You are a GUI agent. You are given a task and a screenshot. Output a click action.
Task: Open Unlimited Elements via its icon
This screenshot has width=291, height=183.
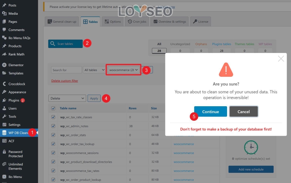(x=4, y=164)
